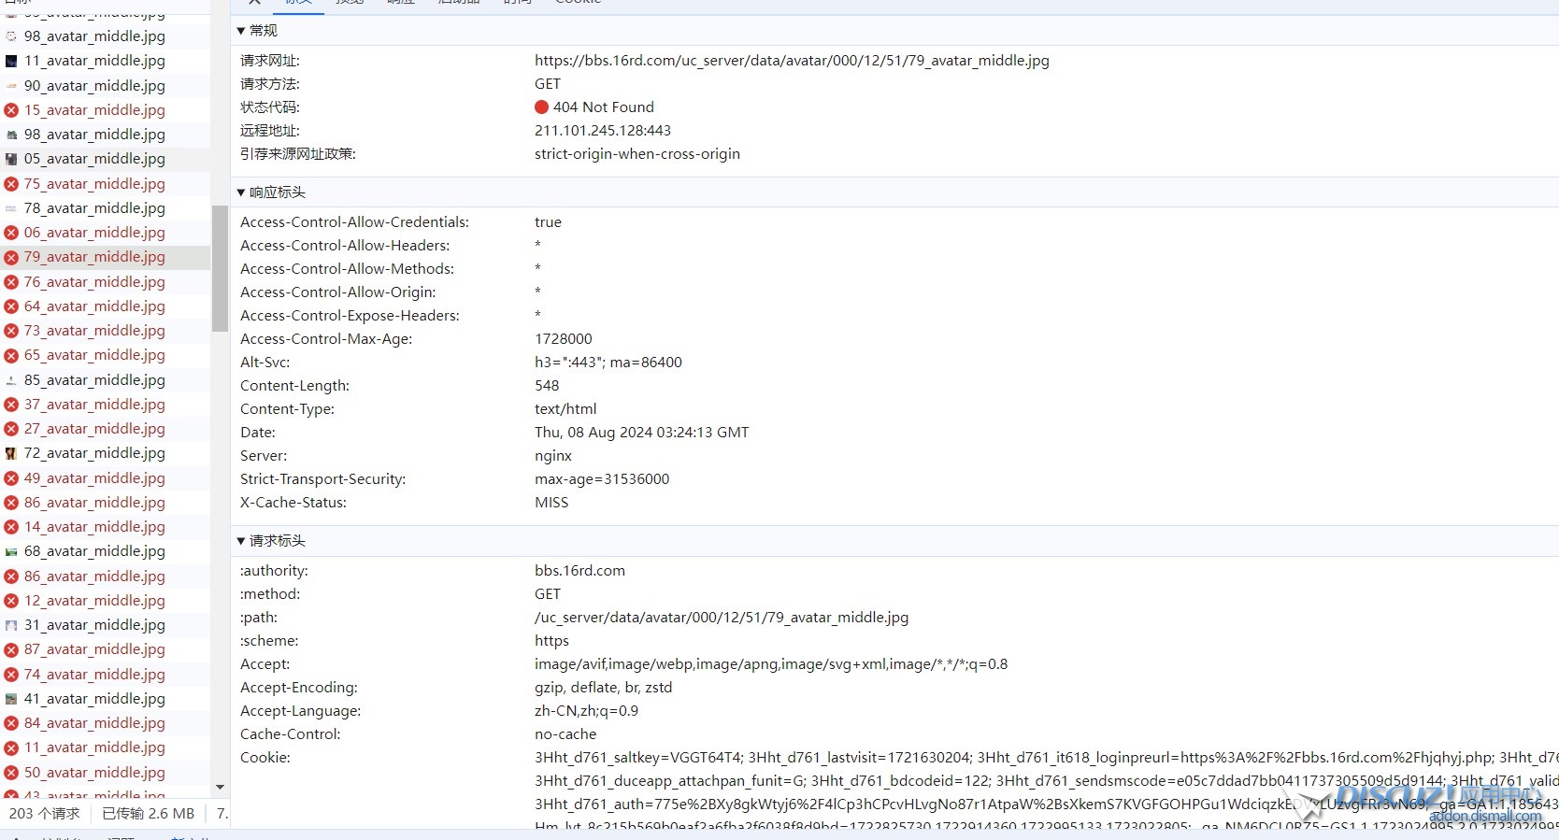Click the error icon next to 75_avatar_middle.jpg

coord(11,184)
